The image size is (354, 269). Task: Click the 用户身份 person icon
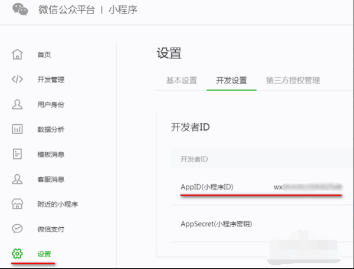tap(17, 104)
